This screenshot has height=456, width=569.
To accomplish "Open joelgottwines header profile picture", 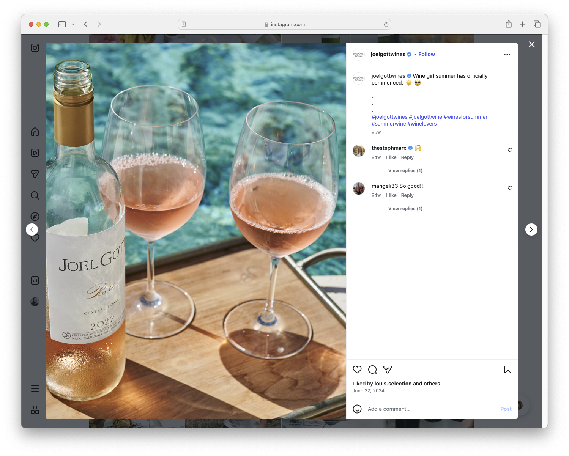I will coord(359,55).
